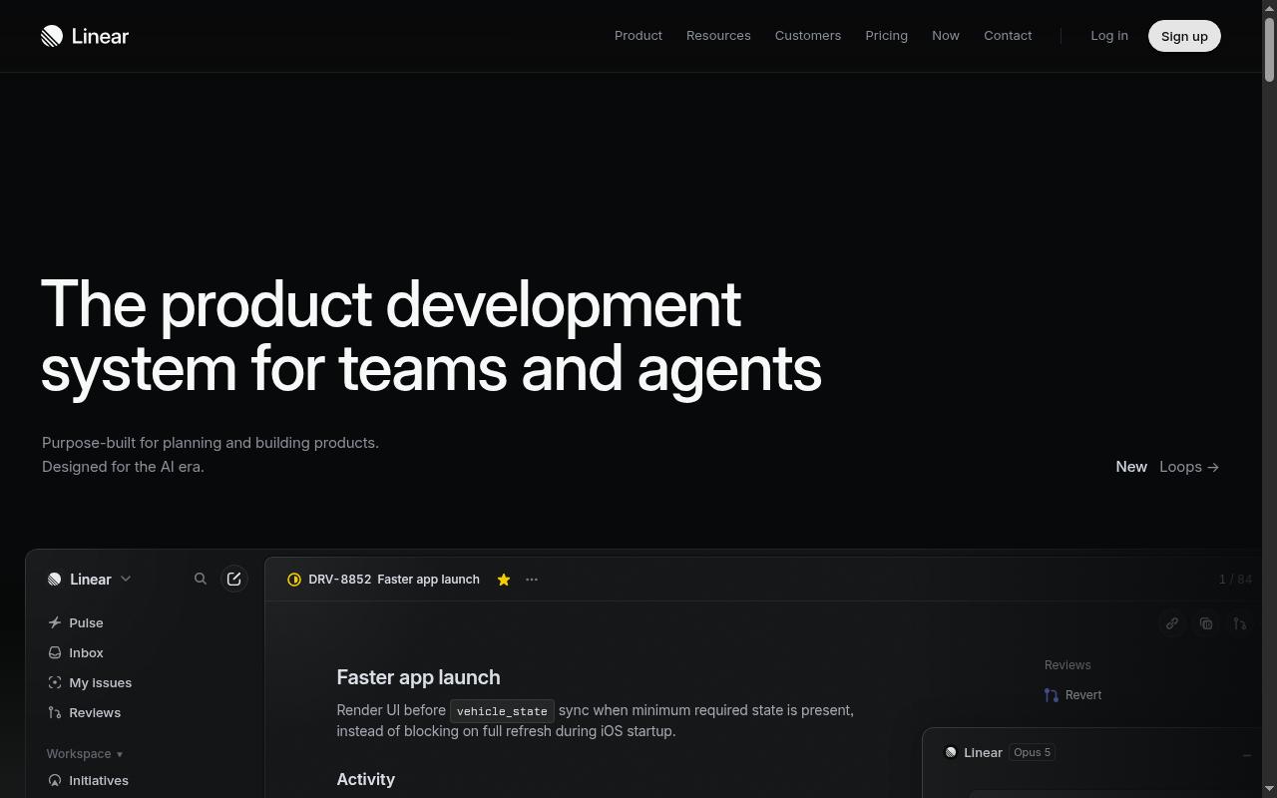Click the My Issues target icon
The image size is (1277, 798).
tap(55, 682)
